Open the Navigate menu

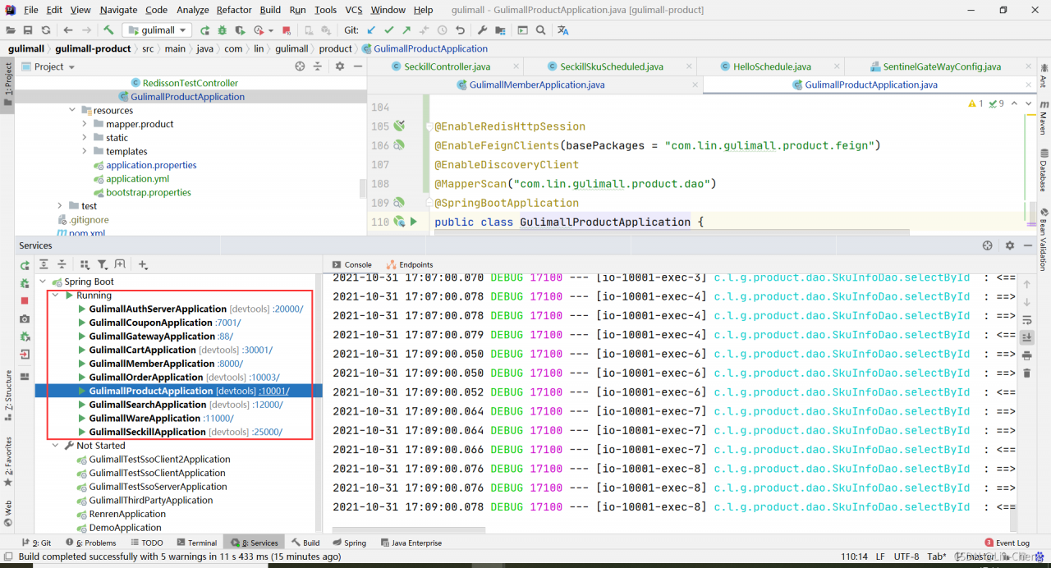[x=119, y=10]
